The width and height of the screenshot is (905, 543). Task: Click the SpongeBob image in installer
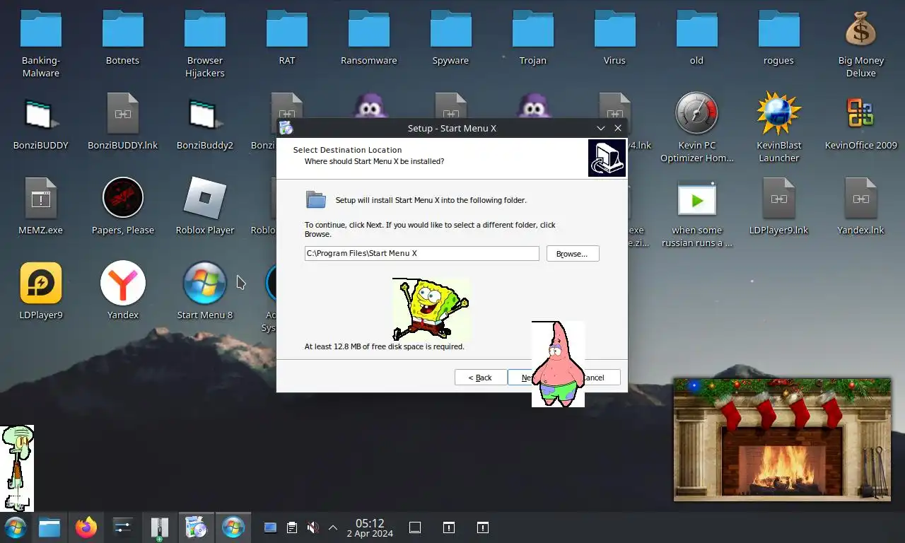click(431, 309)
